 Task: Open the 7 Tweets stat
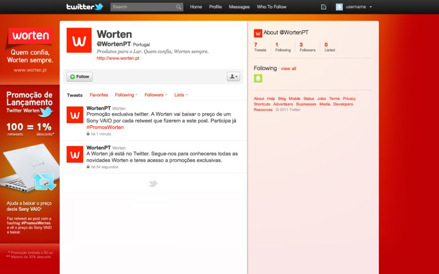pos(260,47)
